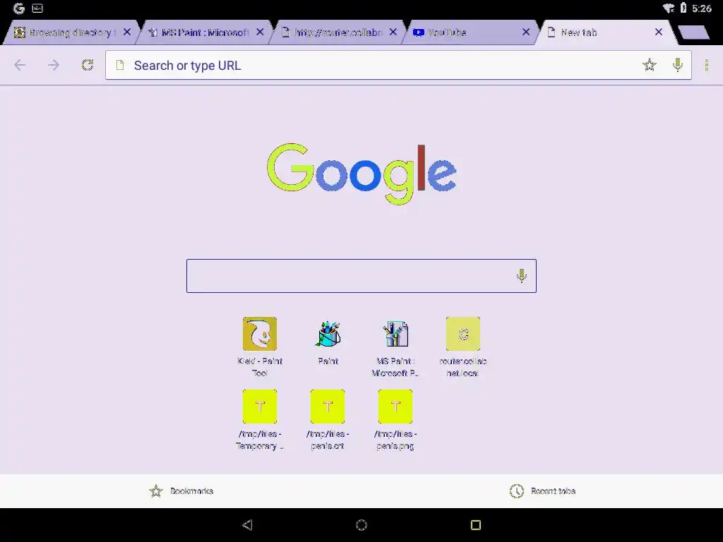The height and width of the screenshot is (542, 723).
Task: Open the Chrome three-dot overflow menu
Action: [x=706, y=65]
